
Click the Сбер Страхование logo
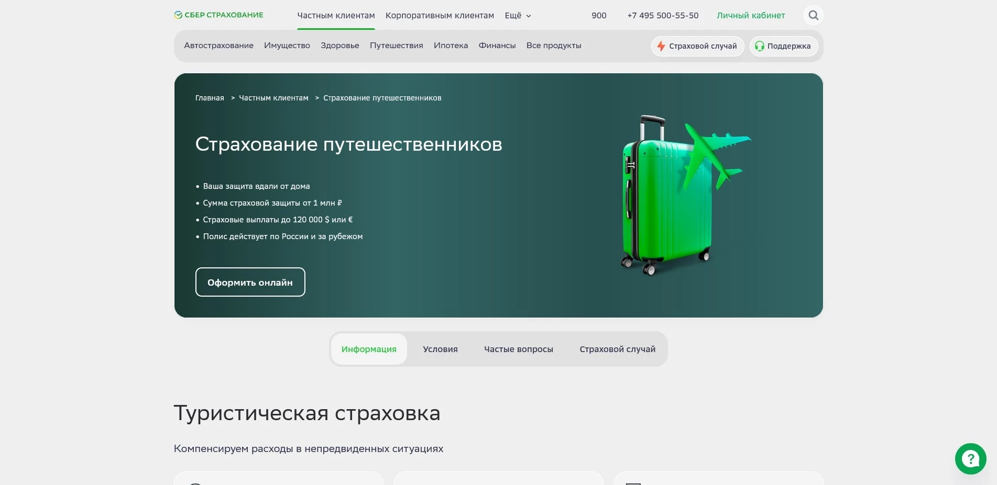pos(218,15)
